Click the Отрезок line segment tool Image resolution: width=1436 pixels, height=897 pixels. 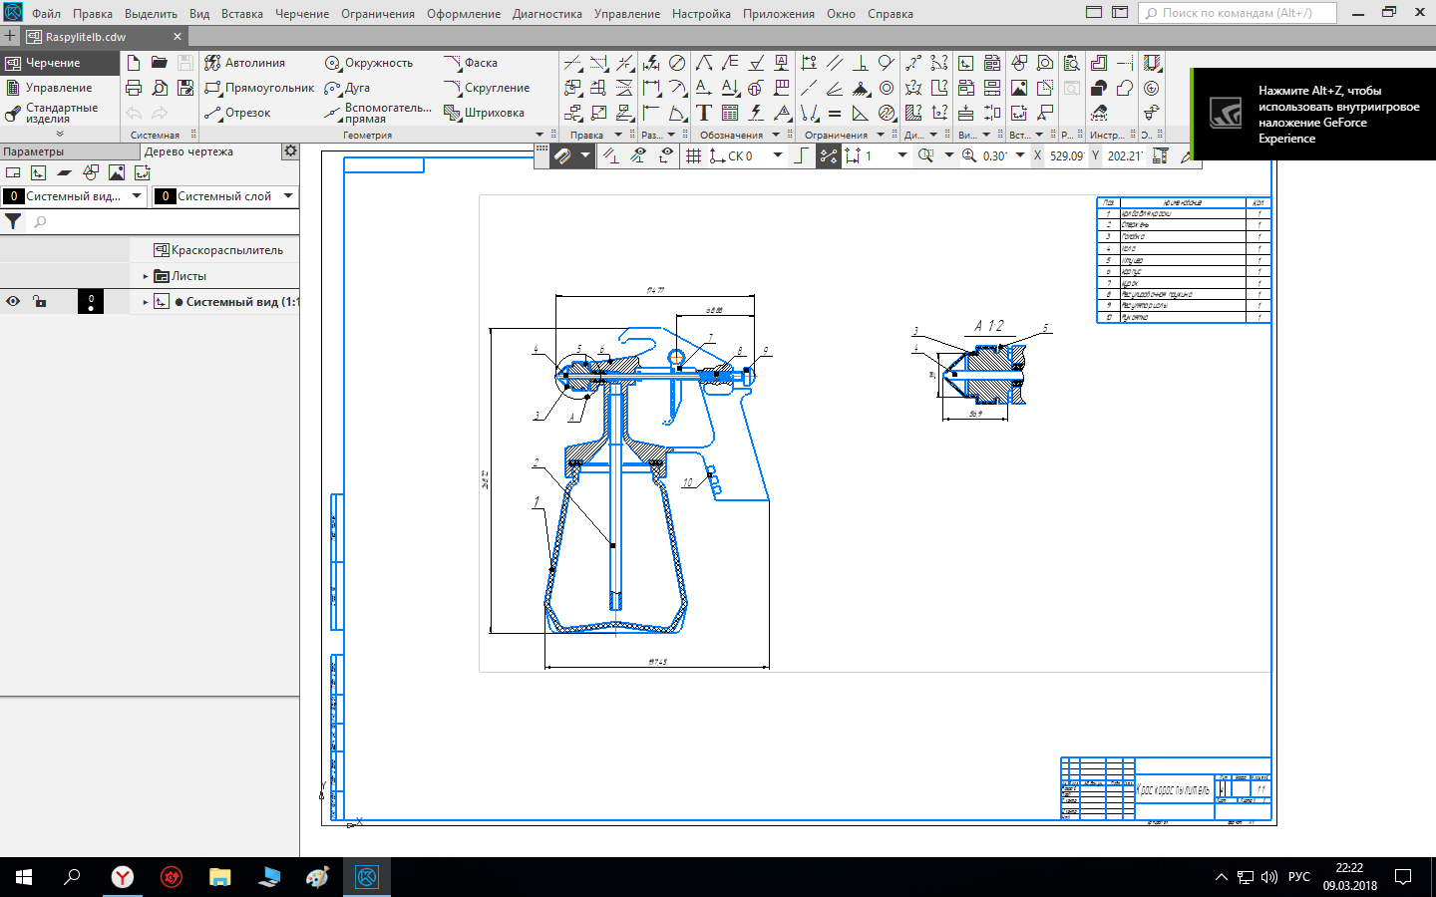click(237, 113)
